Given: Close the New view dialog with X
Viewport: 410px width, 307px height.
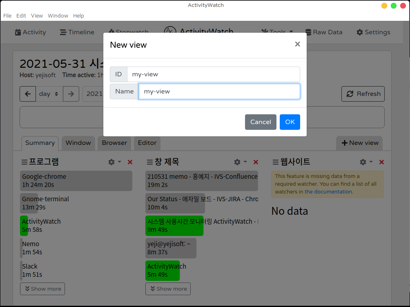Looking at the screenshot, I should point(297,44).
